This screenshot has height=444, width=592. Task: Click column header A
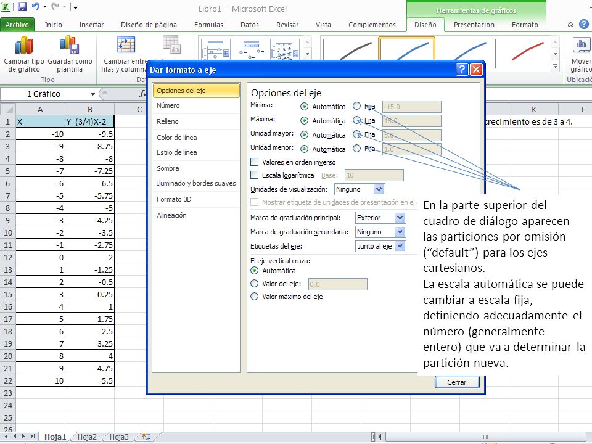(41, 110)
